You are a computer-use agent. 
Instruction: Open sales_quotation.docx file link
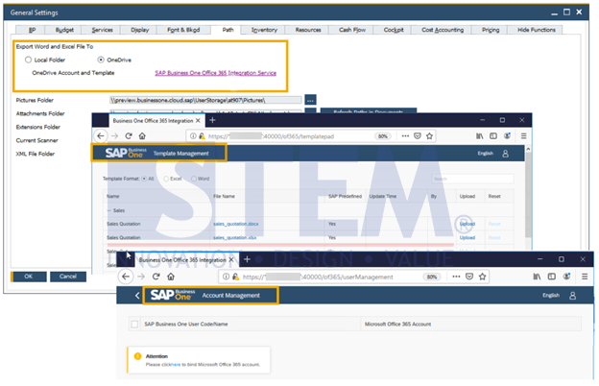(236, 224)
